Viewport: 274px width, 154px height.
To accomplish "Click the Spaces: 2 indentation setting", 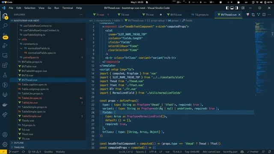I will point(141,152).
